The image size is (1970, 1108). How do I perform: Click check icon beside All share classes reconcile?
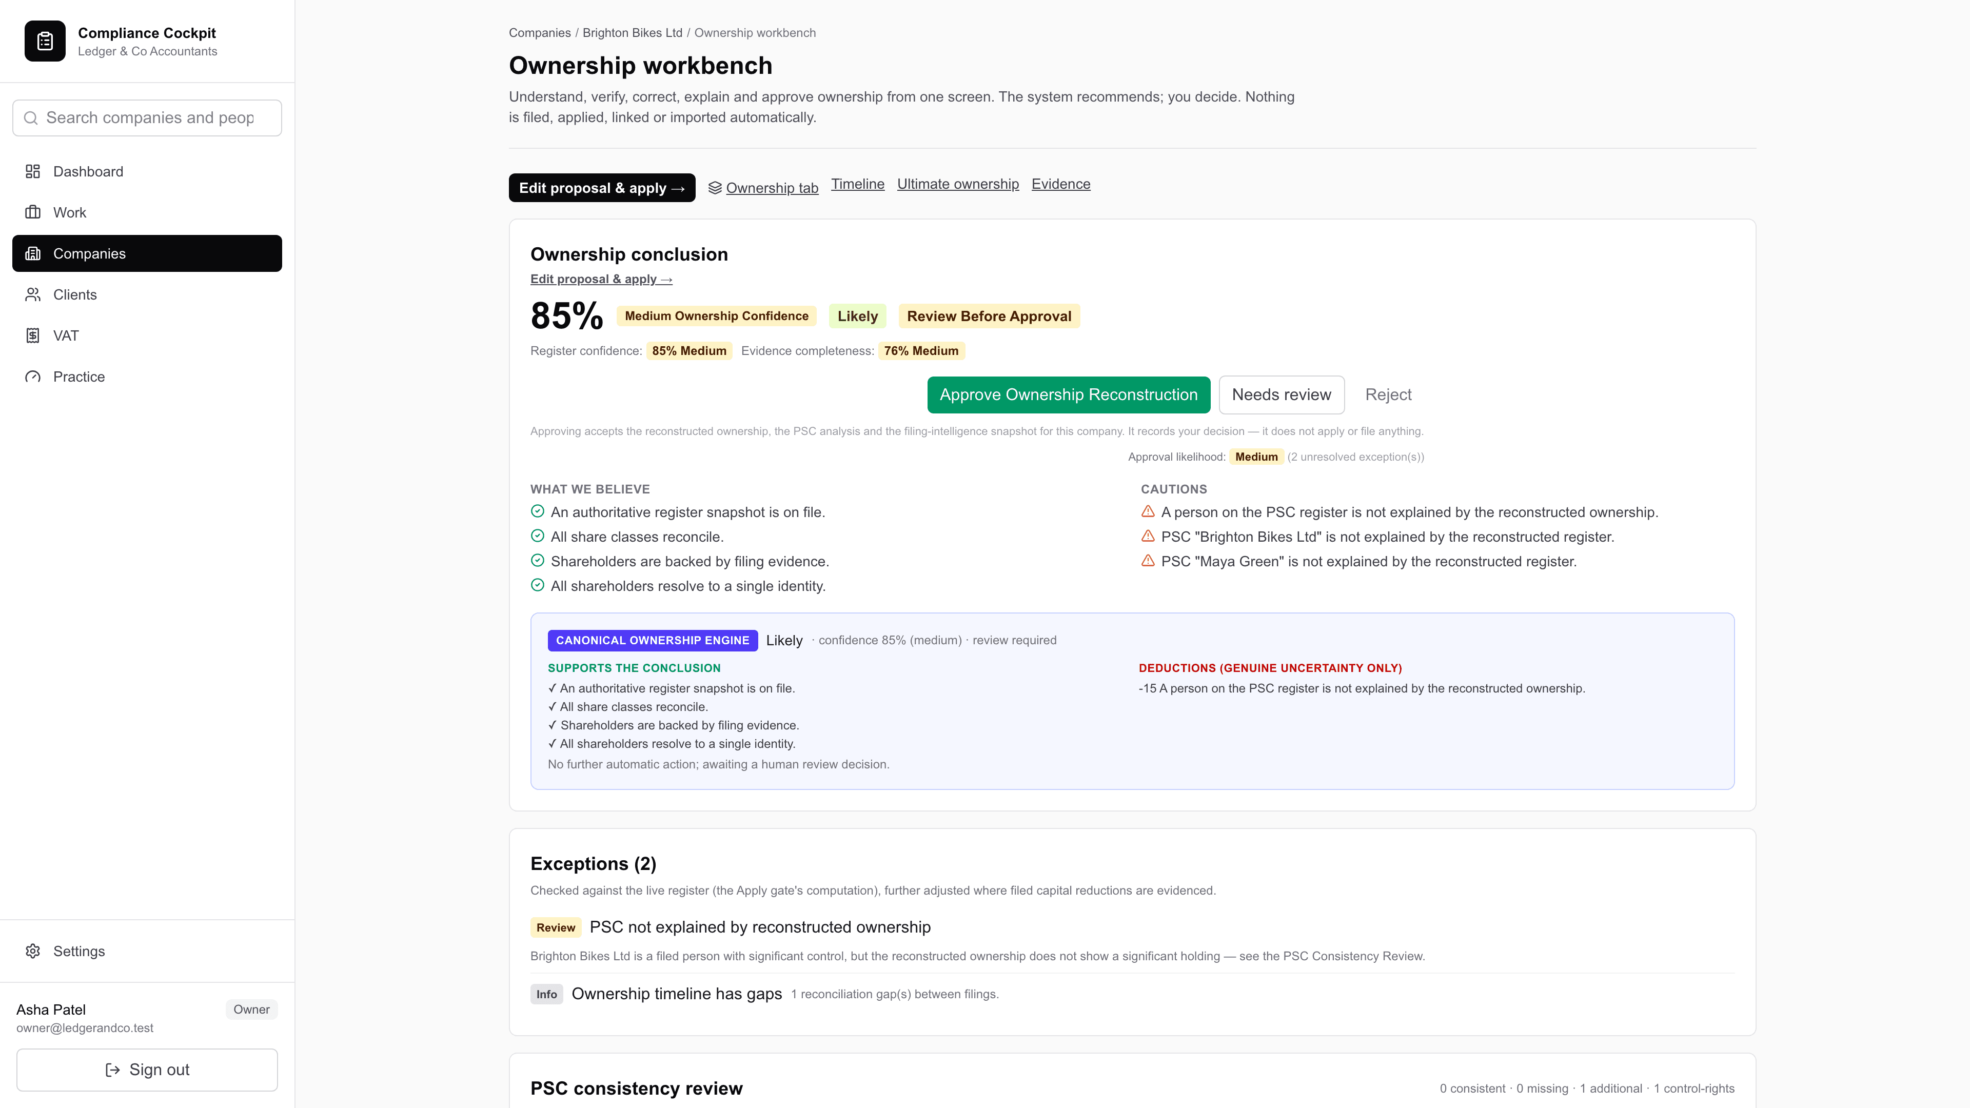click(x=538, y=536)
